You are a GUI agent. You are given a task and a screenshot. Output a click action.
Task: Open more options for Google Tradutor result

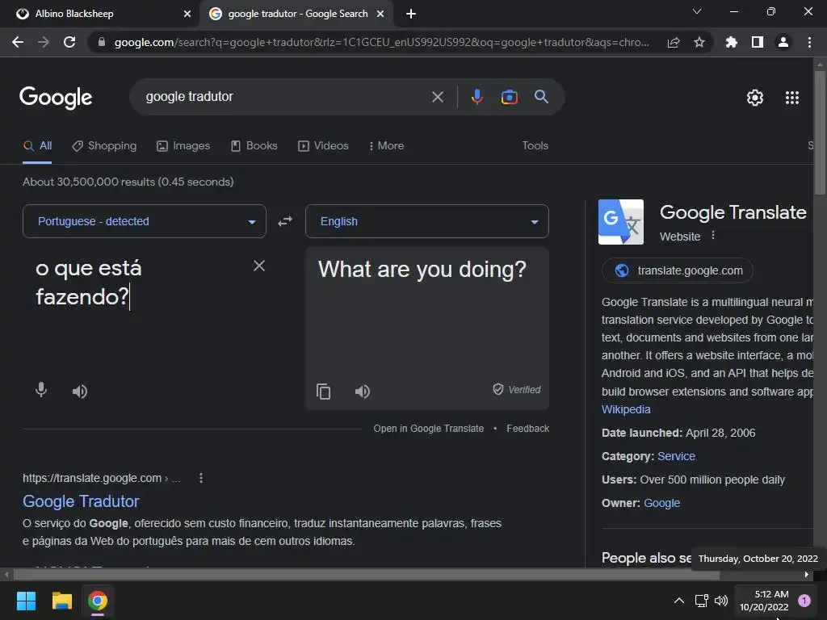coord(201,478)
